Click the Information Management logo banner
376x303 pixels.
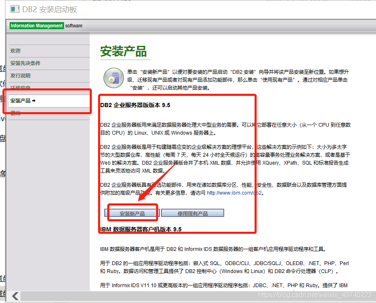click(x=37, y=25)
